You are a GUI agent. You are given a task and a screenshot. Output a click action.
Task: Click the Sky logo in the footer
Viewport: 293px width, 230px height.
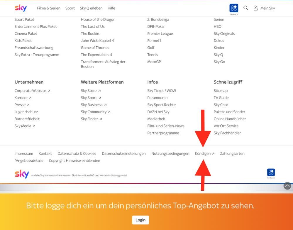22,174
